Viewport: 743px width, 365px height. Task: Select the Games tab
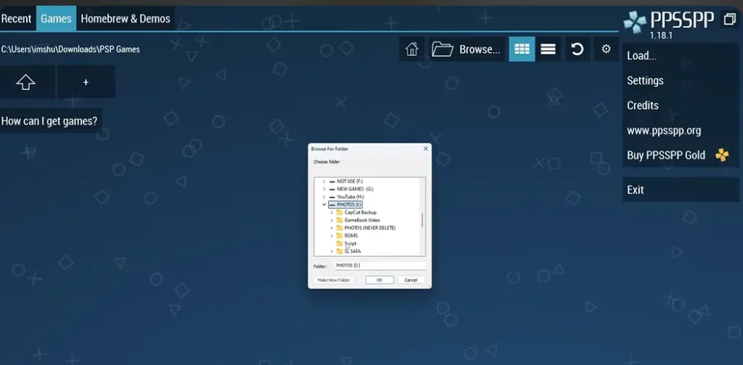56,19
